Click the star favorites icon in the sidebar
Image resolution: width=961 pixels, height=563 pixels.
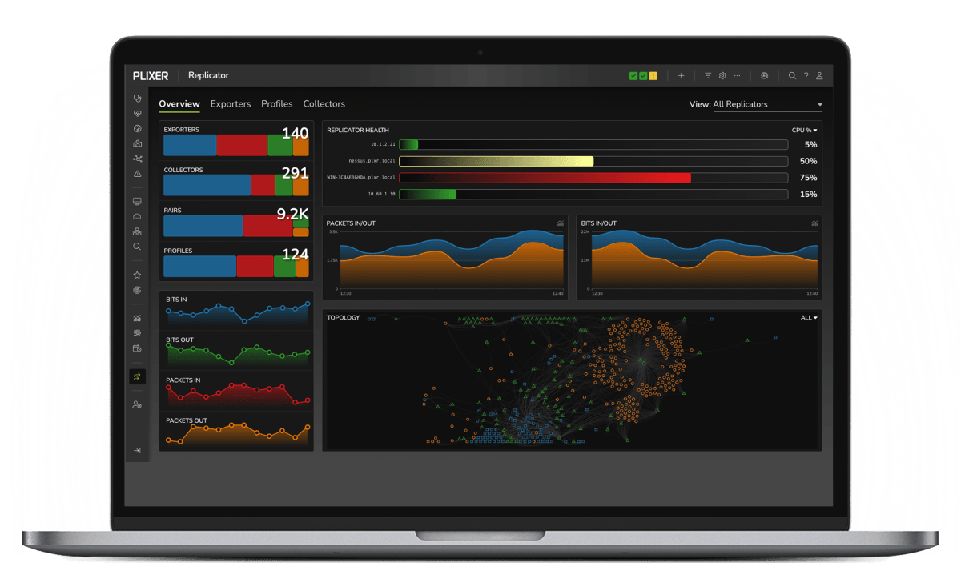tap(137, 274)
